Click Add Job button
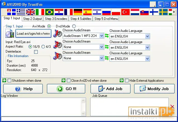 110,89
